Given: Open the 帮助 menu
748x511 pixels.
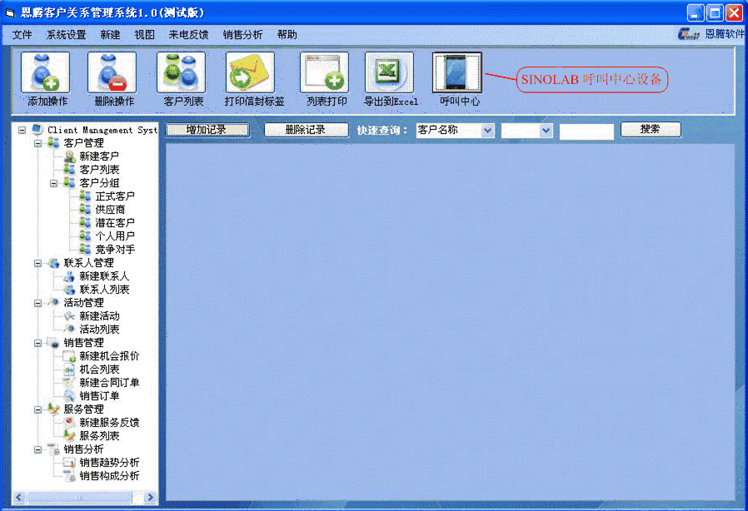Looking at the screenshot, I should click(287, 35).
